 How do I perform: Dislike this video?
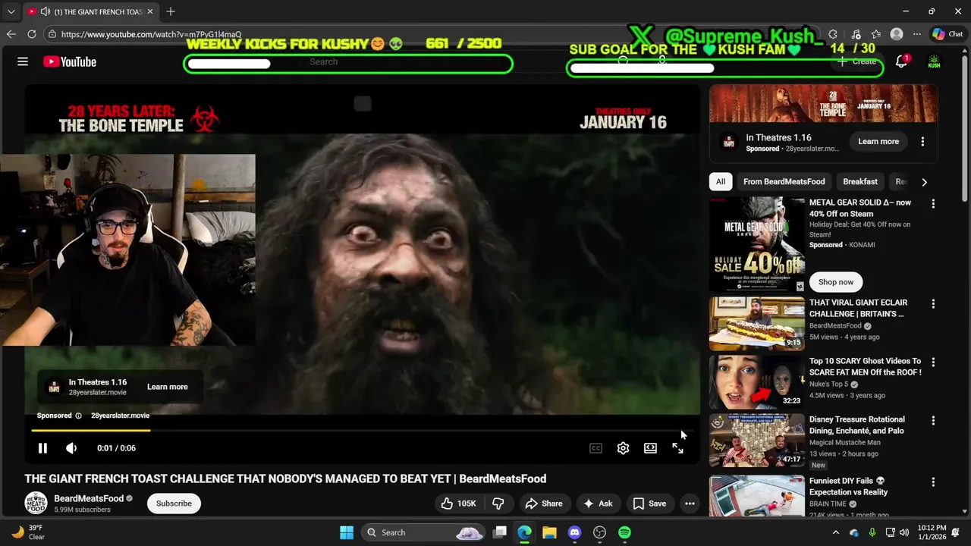pos(498,504)
